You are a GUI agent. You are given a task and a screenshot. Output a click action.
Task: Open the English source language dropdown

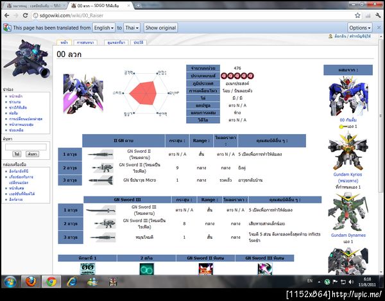click(x=103, y=28)
